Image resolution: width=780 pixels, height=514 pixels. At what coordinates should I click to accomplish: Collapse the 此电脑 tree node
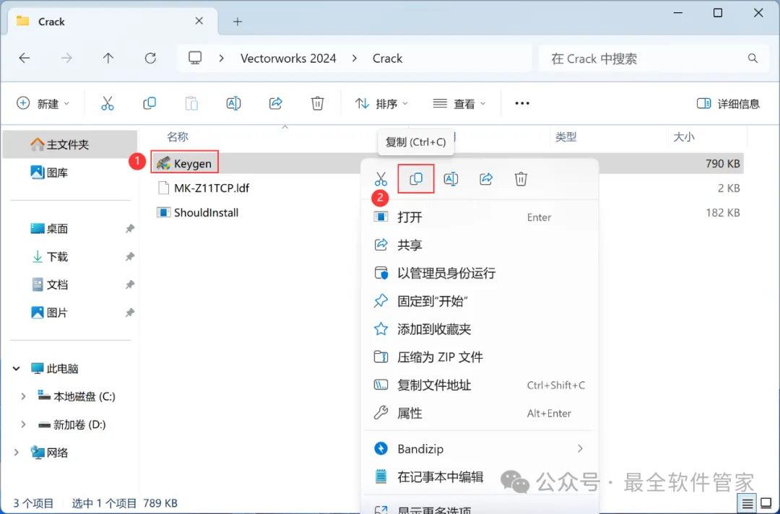pos(17,368)
